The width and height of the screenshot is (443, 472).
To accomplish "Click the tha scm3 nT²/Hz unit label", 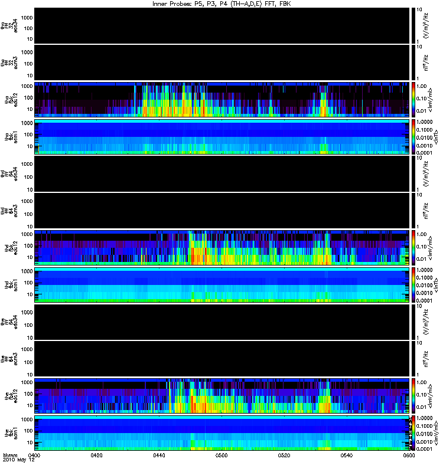I will pyautogui.click(x=426, y=63).
